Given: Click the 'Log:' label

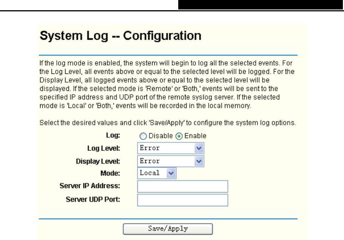Looking at the screenshot, I should click(113, 135).
